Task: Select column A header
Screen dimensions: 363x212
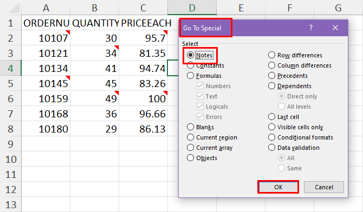Action: tap(46, 8)
